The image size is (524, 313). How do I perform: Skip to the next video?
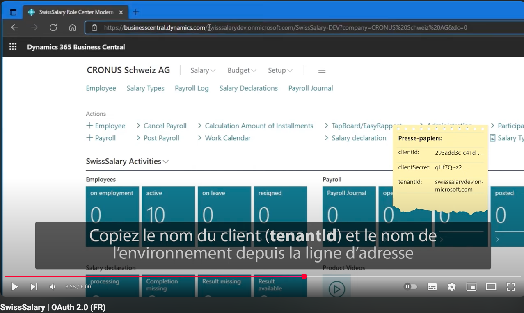34,287
